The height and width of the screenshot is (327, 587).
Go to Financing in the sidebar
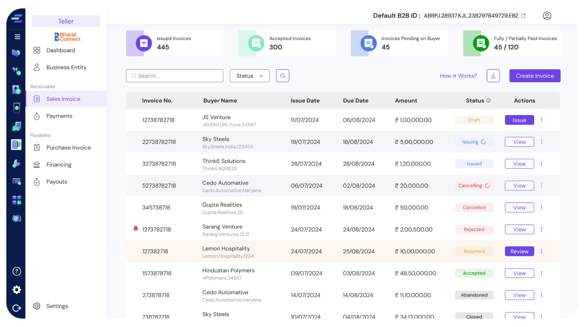coord(59,165)
